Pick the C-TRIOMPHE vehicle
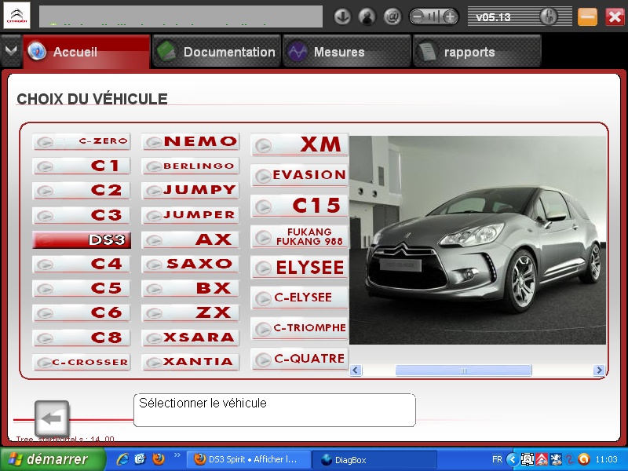This screenshot has width=628, height=471. click(300, 328)
